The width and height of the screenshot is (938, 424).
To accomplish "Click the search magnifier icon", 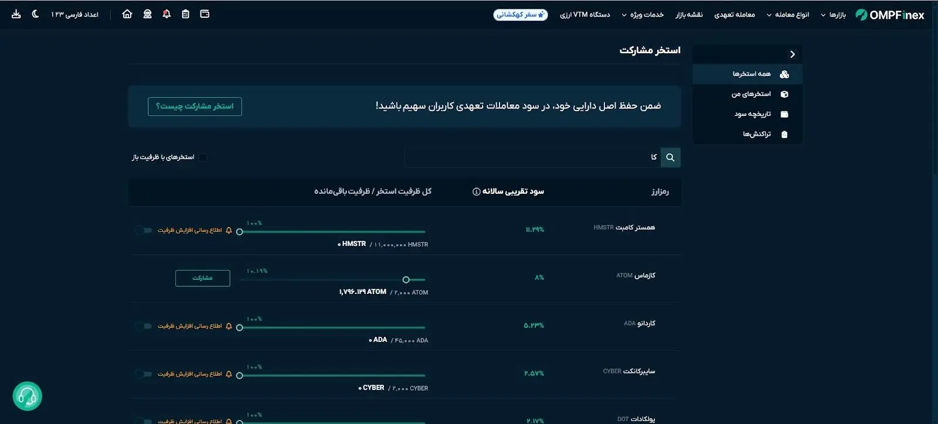I will [670, 158].
